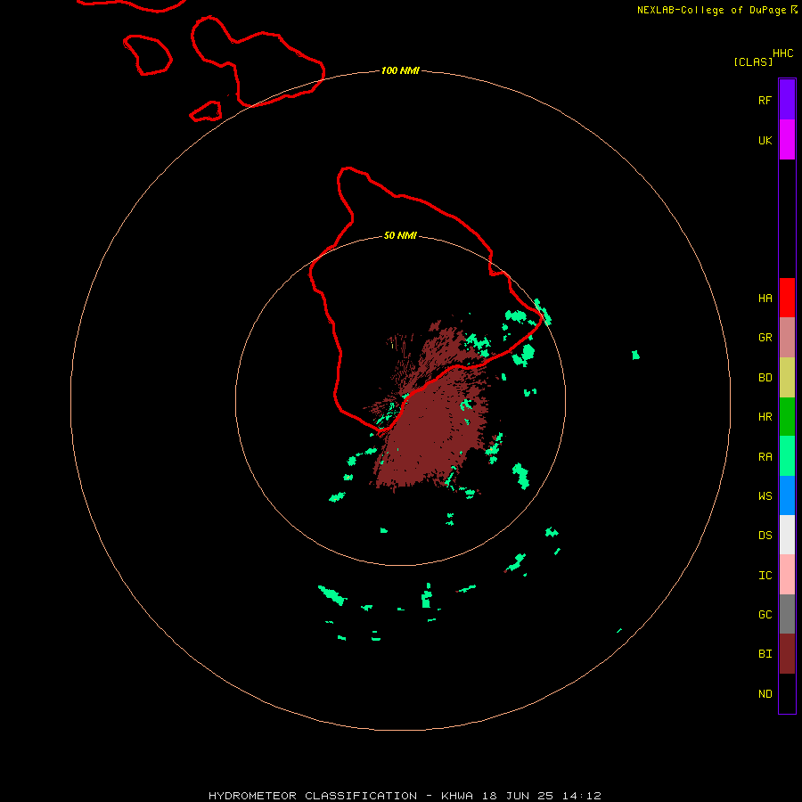
Task: Click the BD legend label
Action: (x=765, y=378)
